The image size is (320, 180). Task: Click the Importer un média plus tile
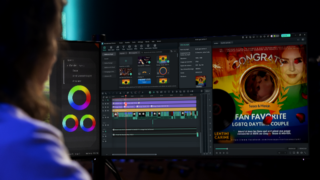coord(126,61)
